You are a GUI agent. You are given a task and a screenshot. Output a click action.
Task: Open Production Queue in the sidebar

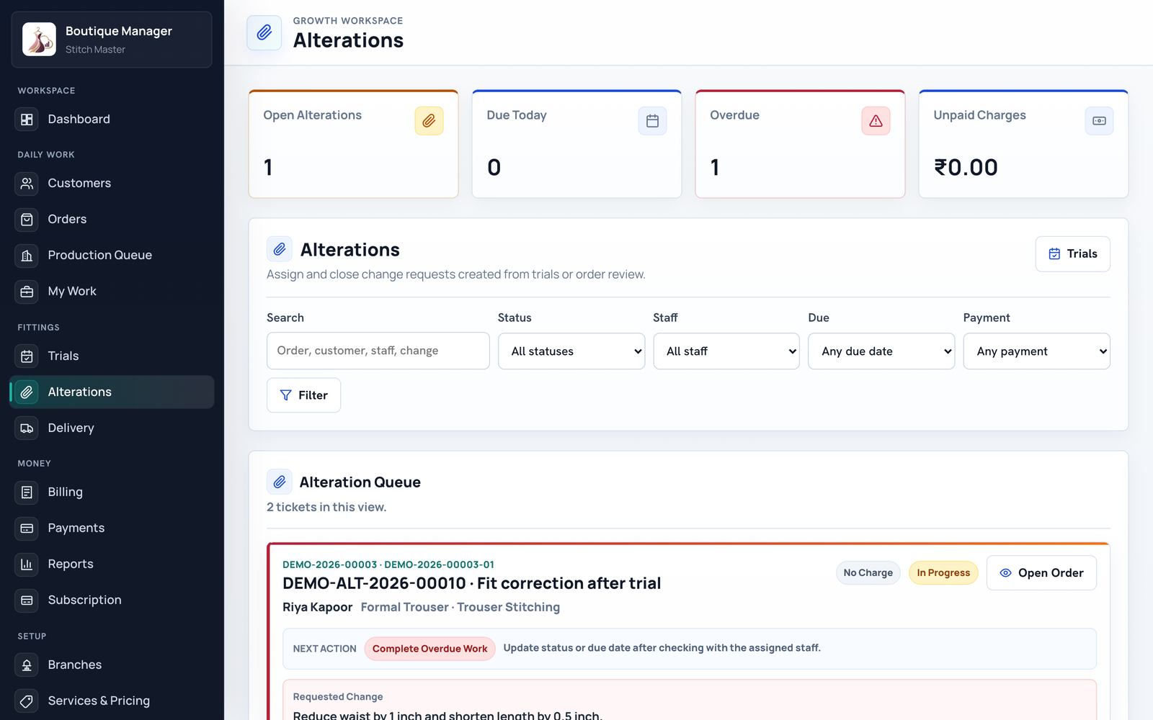112,256
